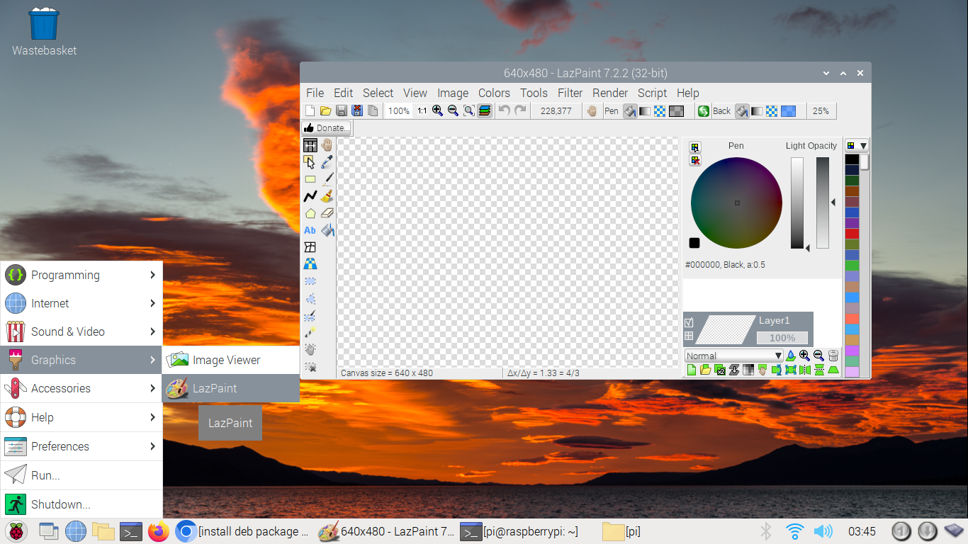
Task: Click the Donate button
Action: tap(326, 127)
